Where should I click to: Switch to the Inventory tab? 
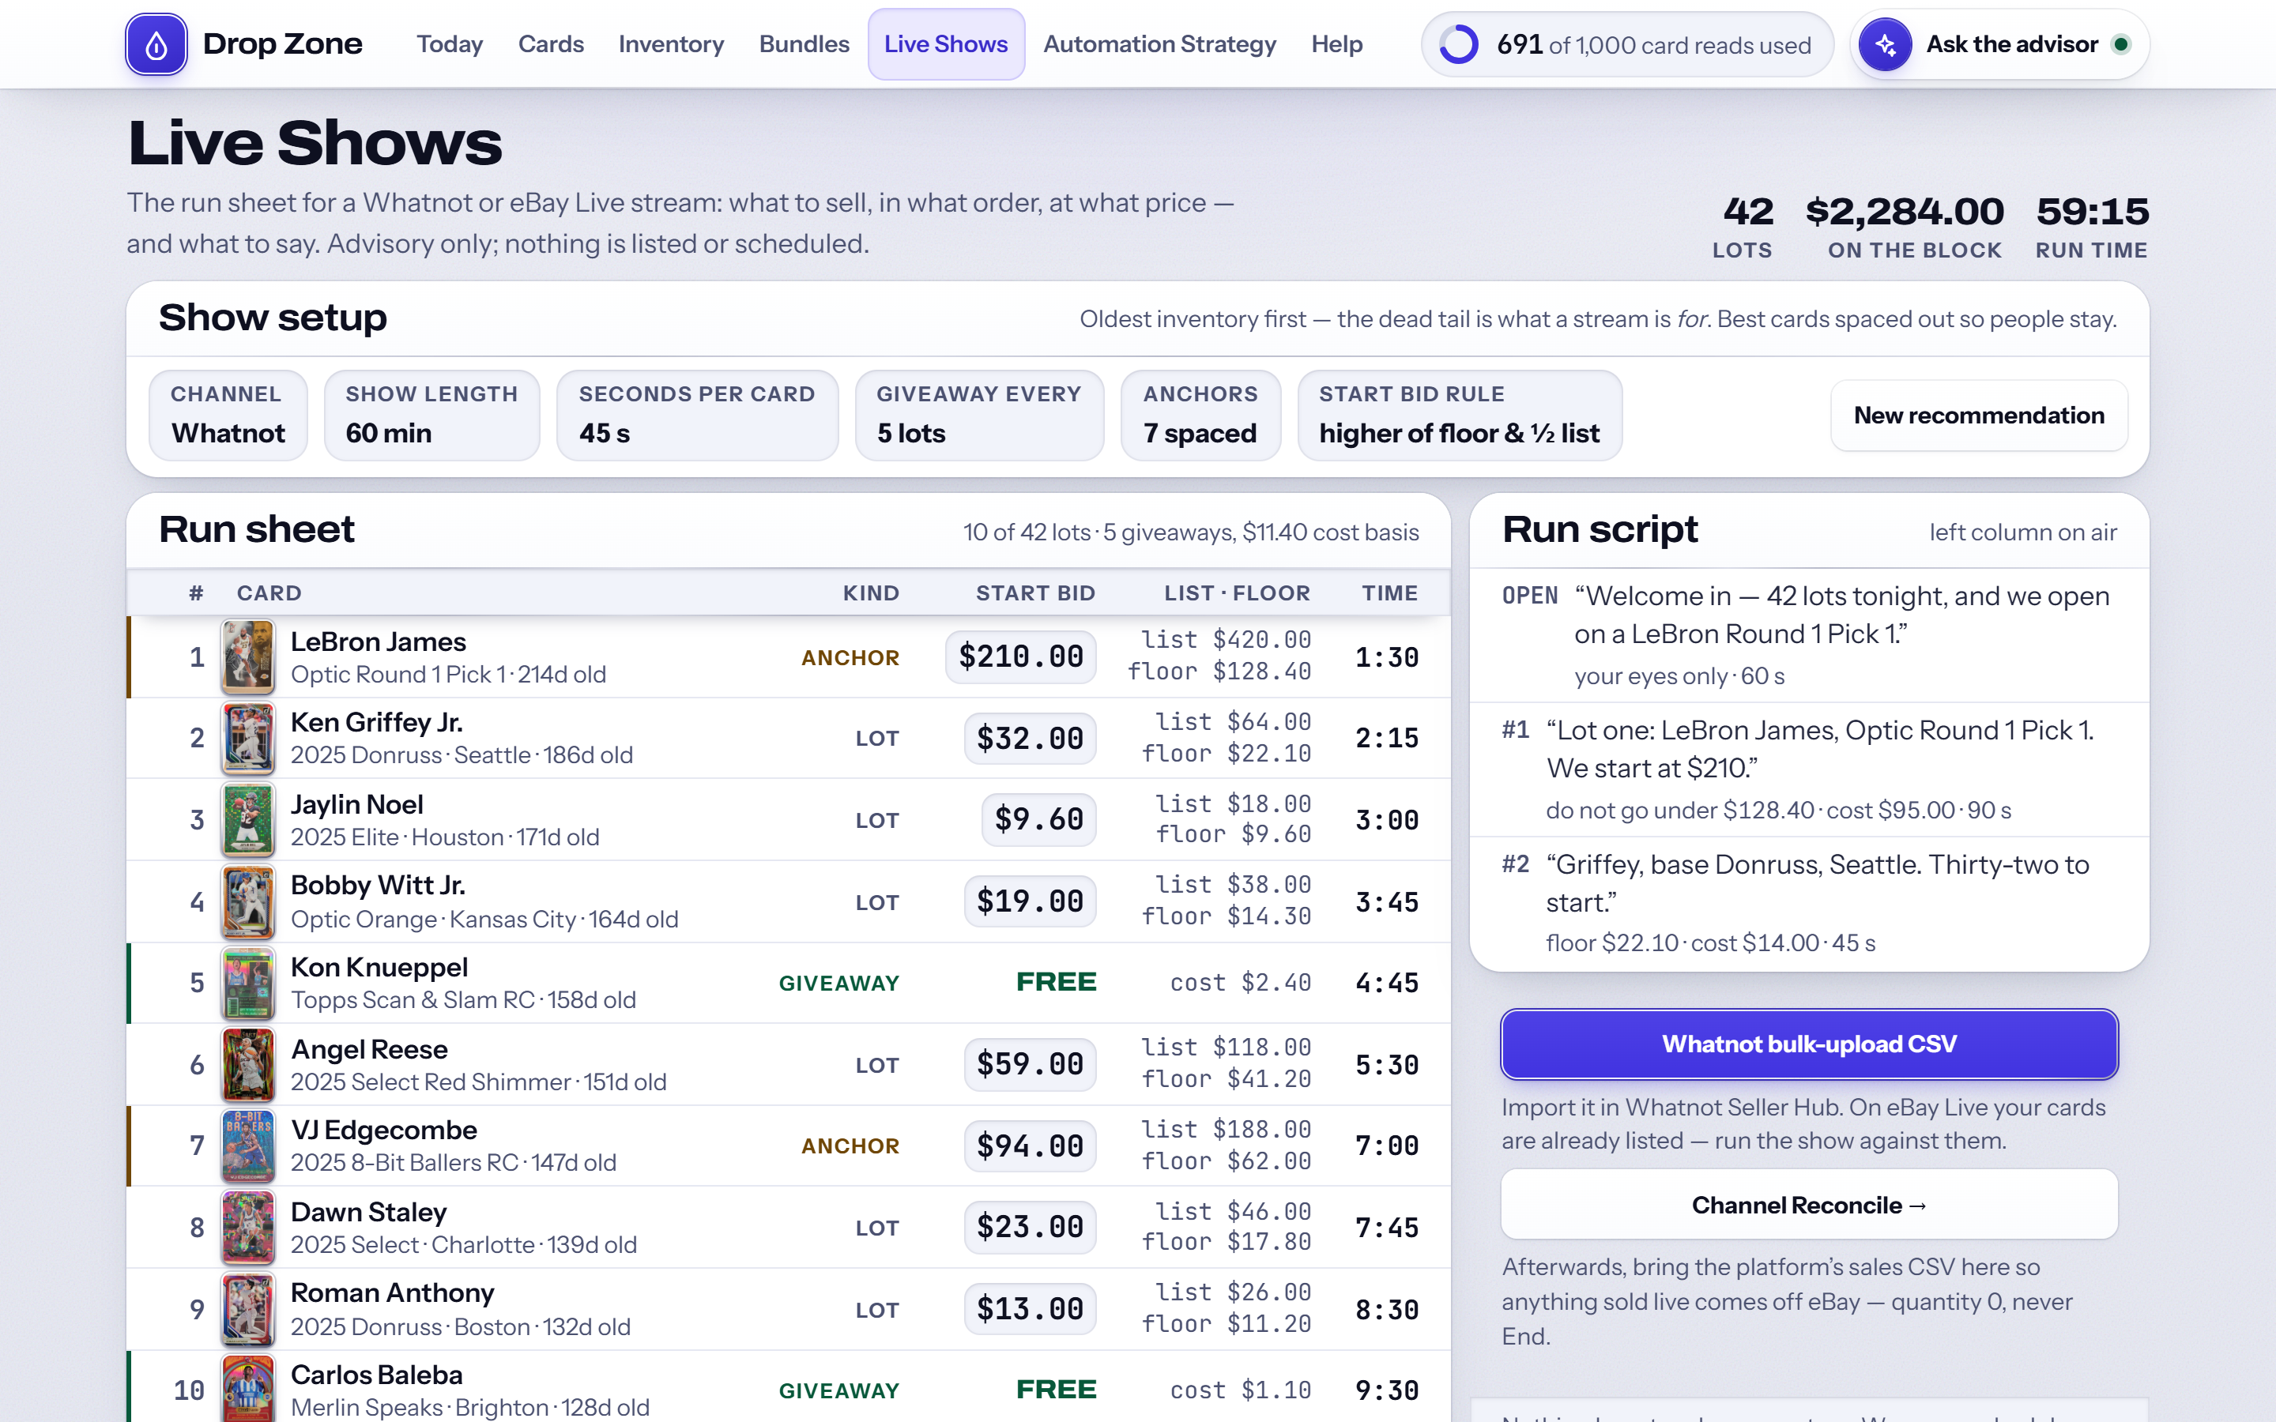672,44
